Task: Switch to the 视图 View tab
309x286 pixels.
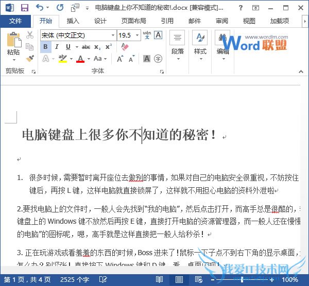Action: 249,21
